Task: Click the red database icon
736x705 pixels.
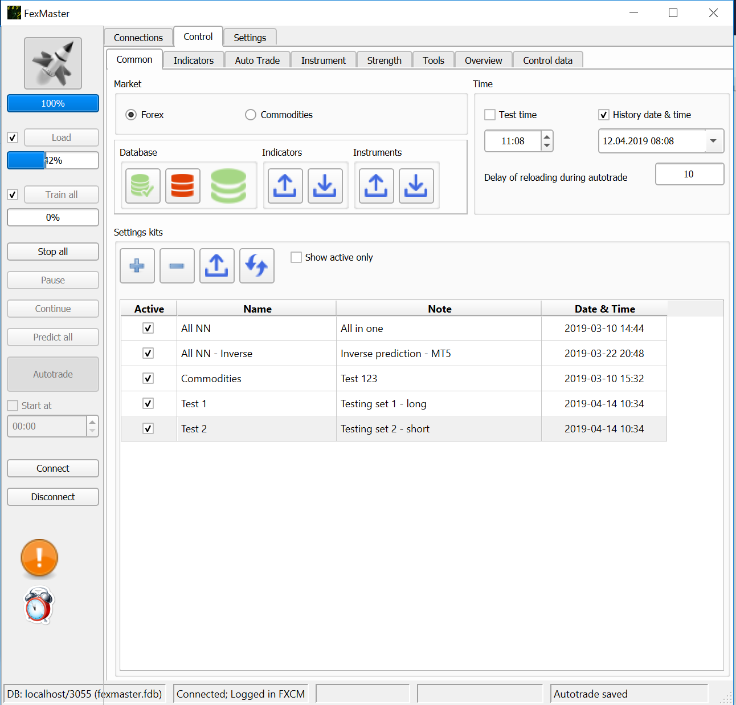Action: click(183, 186)
